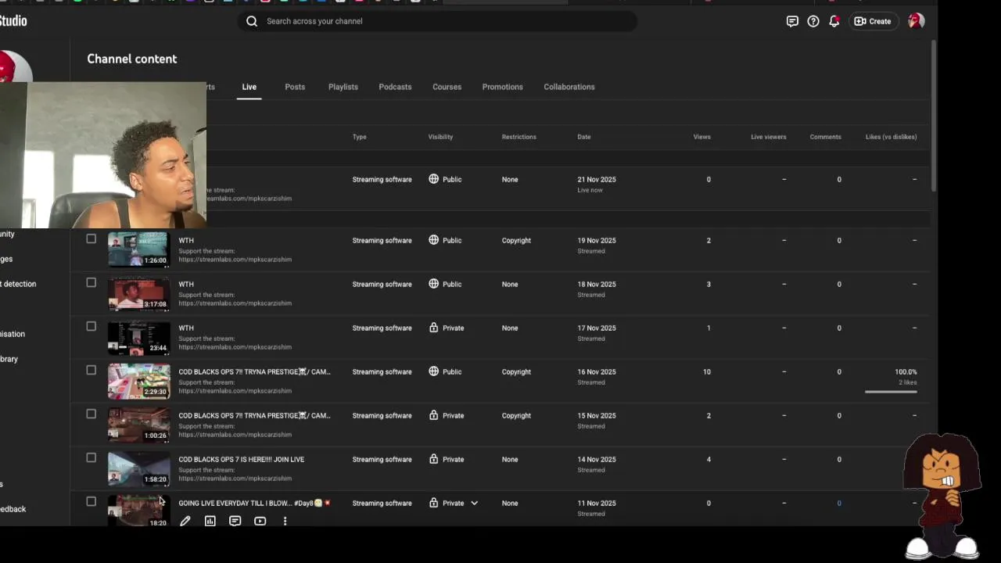Open COD BLACKS OPS 7 IS HERE title

point(241,459)
